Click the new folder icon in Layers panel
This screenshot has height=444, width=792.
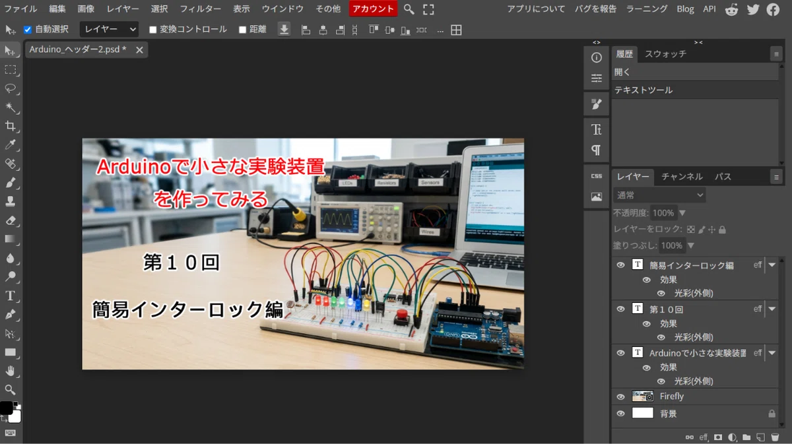click(746, 437)
